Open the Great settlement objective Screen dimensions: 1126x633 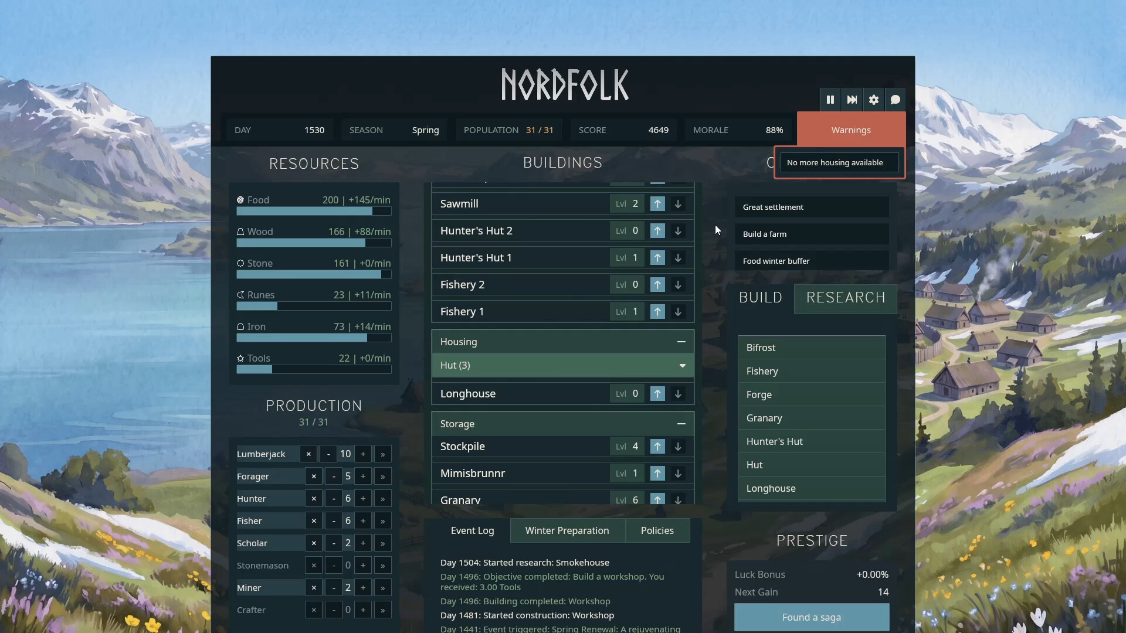point(812,207)
